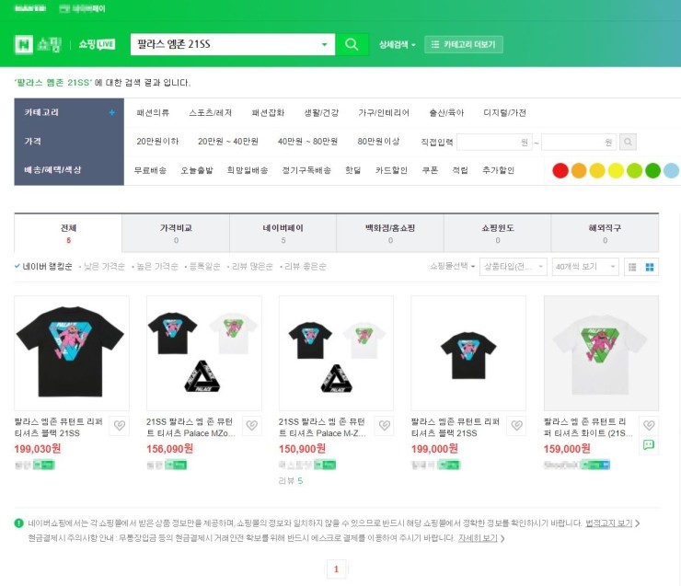Go to page 1

point(336,569)
